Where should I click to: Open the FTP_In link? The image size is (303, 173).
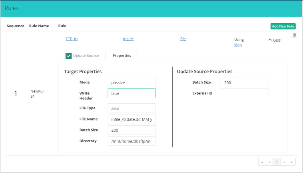coord(72,39)
